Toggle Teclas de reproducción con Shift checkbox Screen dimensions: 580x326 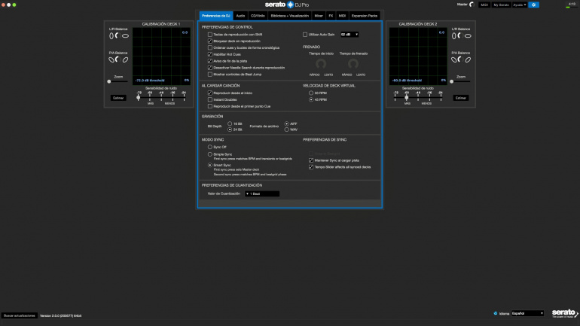pyautogui.click(x=209, y=35)
